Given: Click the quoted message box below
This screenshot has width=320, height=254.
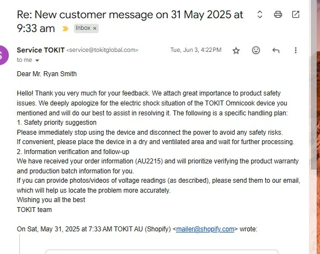Looking at the screenshot, I should pyautogui.click(x=162, y=252).
